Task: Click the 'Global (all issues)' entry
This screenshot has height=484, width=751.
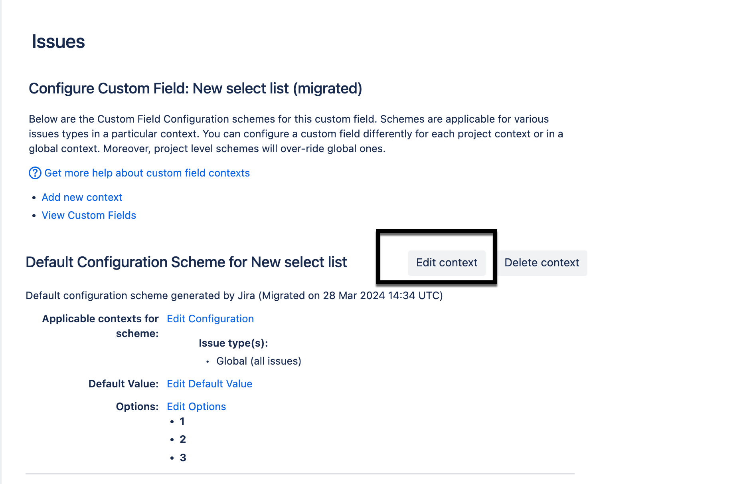Action: pyautogui.click(x=259, y=361)
